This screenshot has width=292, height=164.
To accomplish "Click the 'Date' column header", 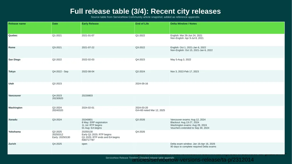I will click(x=66, y=28).
